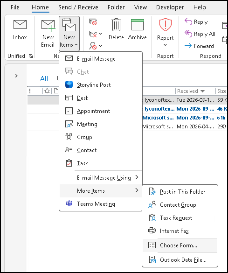This screenshot has width=228, height=273.
Task: Click the New Email envelope icon
Action: [x=48, y=26]
